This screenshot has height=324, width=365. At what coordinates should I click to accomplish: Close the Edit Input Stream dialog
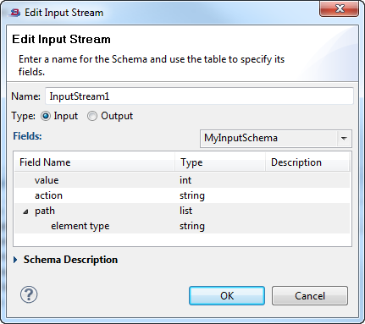click(339, 8)
